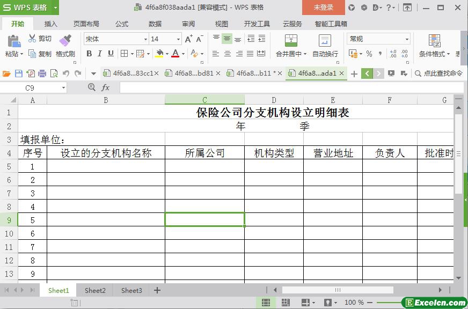The width and height of the screenshot is (468, 309).
Task: Toggle Underline formatting
Action: (x=111, y=54)
